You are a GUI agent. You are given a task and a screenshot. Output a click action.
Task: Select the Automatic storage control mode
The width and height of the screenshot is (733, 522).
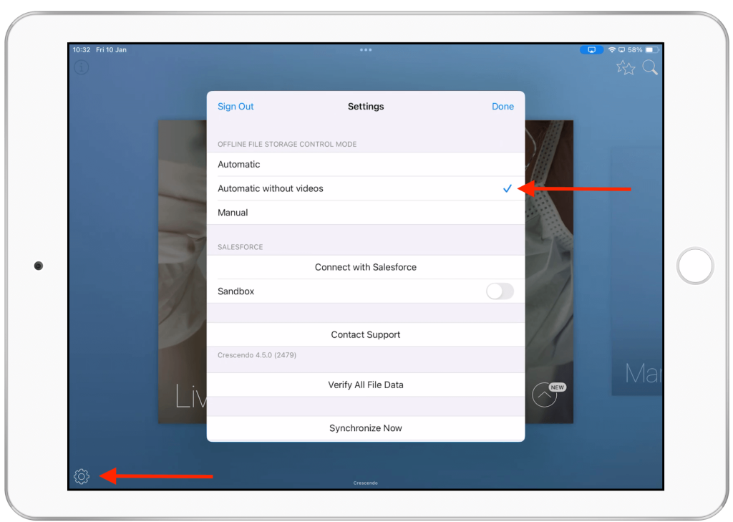pyautogui.click(x=239, y=164)
